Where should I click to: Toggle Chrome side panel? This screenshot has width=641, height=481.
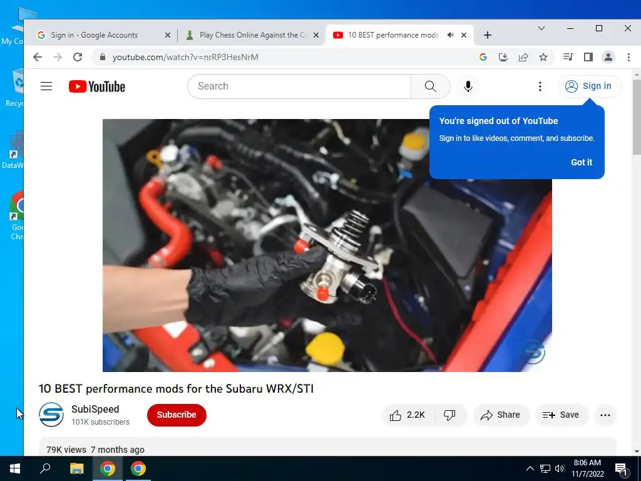[588, 57]
